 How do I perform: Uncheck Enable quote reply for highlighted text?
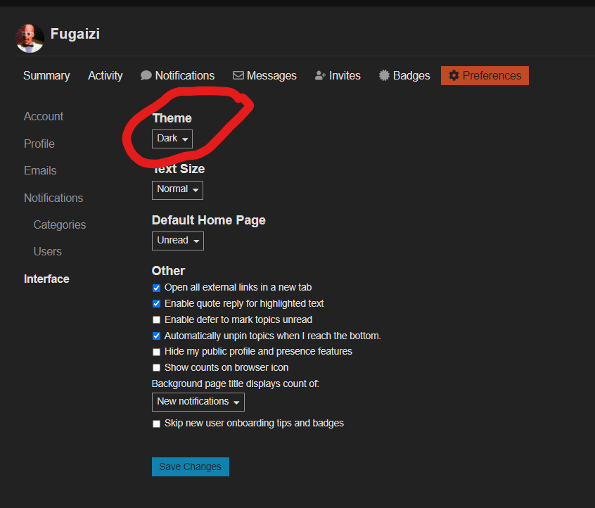point(156,304)
